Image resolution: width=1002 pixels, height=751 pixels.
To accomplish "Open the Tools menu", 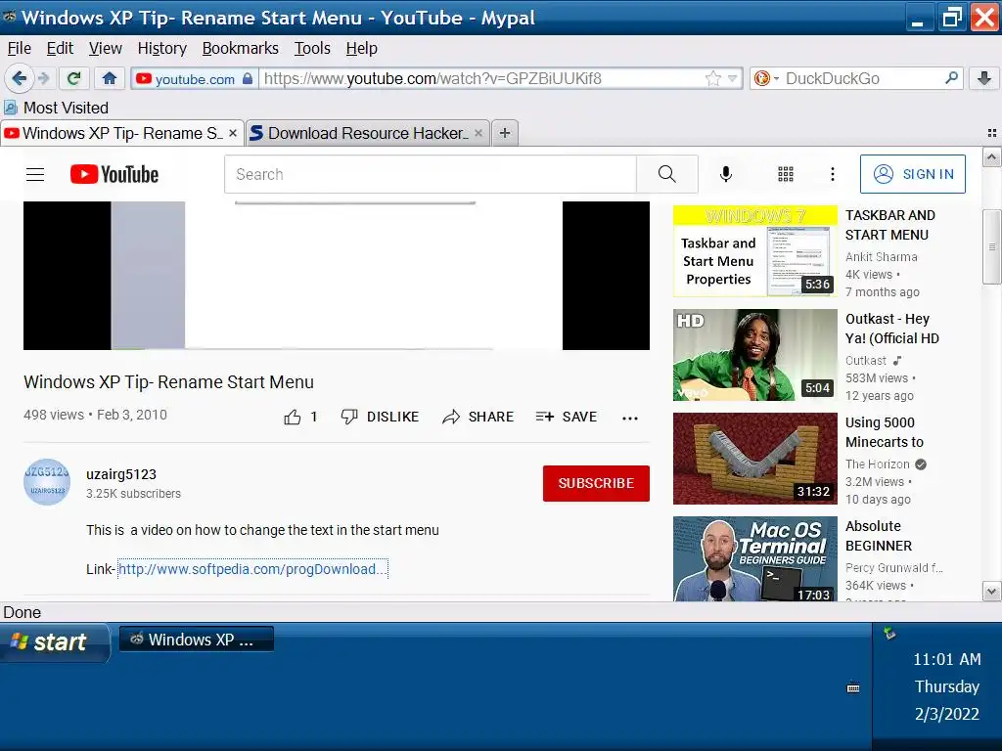I will coord(312,49).
